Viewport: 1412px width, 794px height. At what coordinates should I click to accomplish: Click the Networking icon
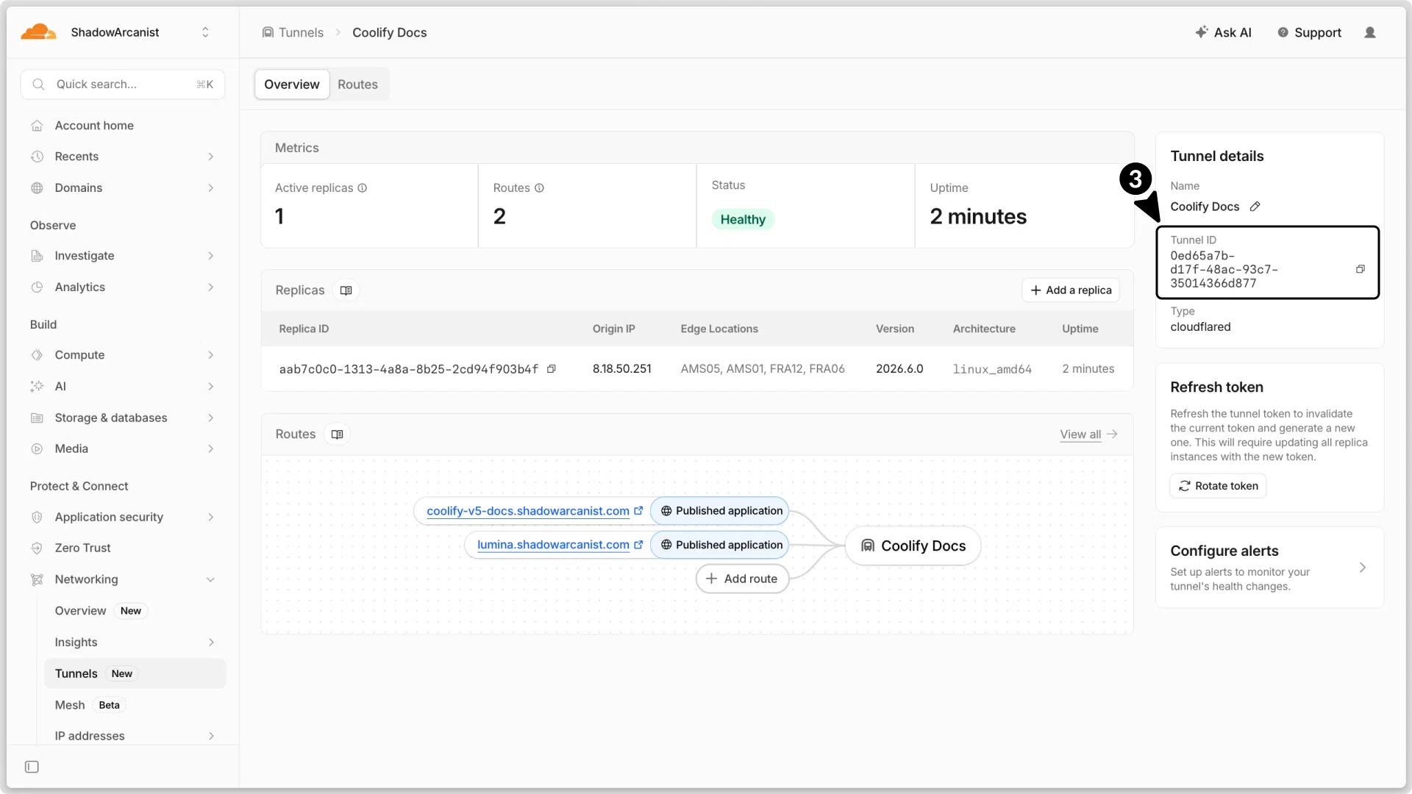[x=37, y=580]
